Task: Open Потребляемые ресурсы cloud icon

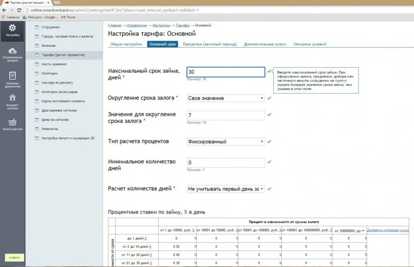Action: pos(12,51)
